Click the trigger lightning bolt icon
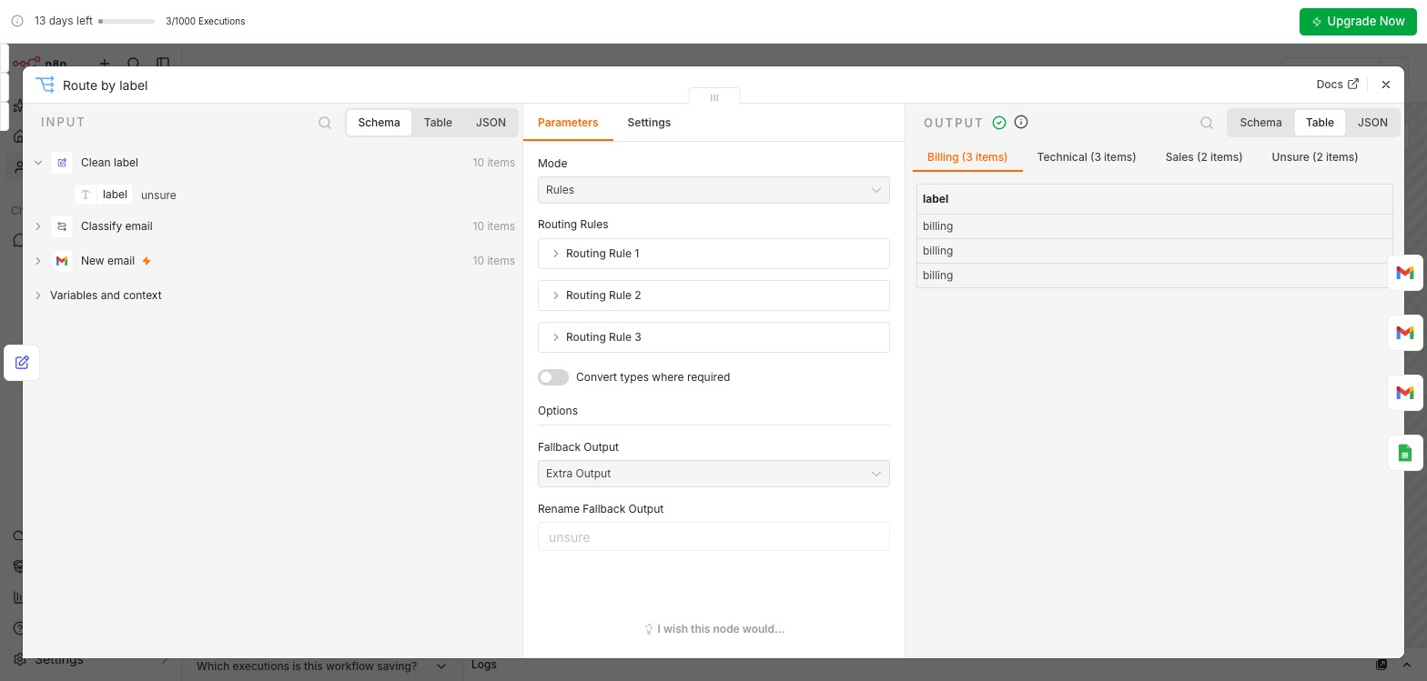1427x681 pixels. point(147,261)
